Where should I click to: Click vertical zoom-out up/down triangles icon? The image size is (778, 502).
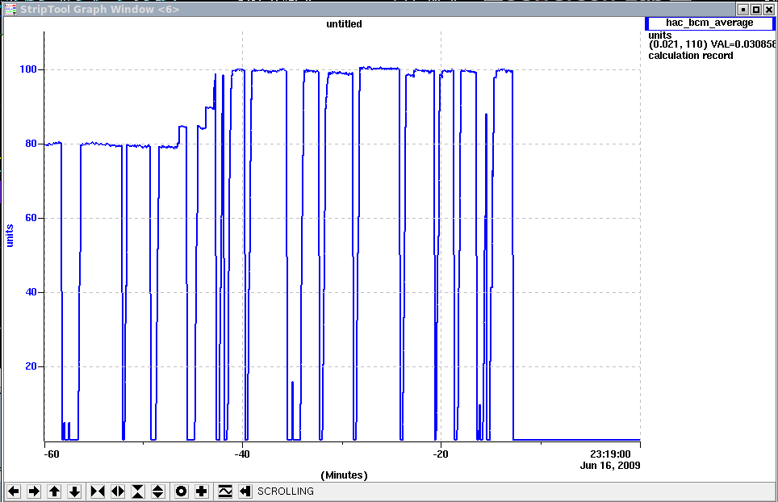pos(158,491)
